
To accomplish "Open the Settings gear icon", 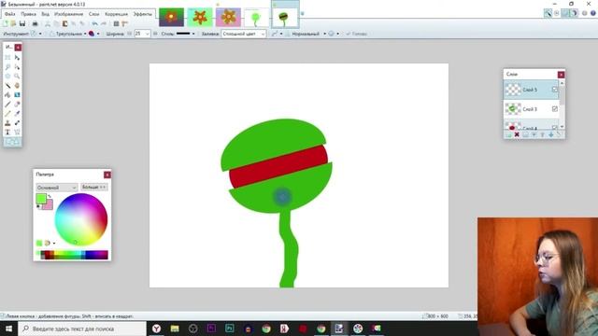I will pyautogui.click(x=585, y=13).
